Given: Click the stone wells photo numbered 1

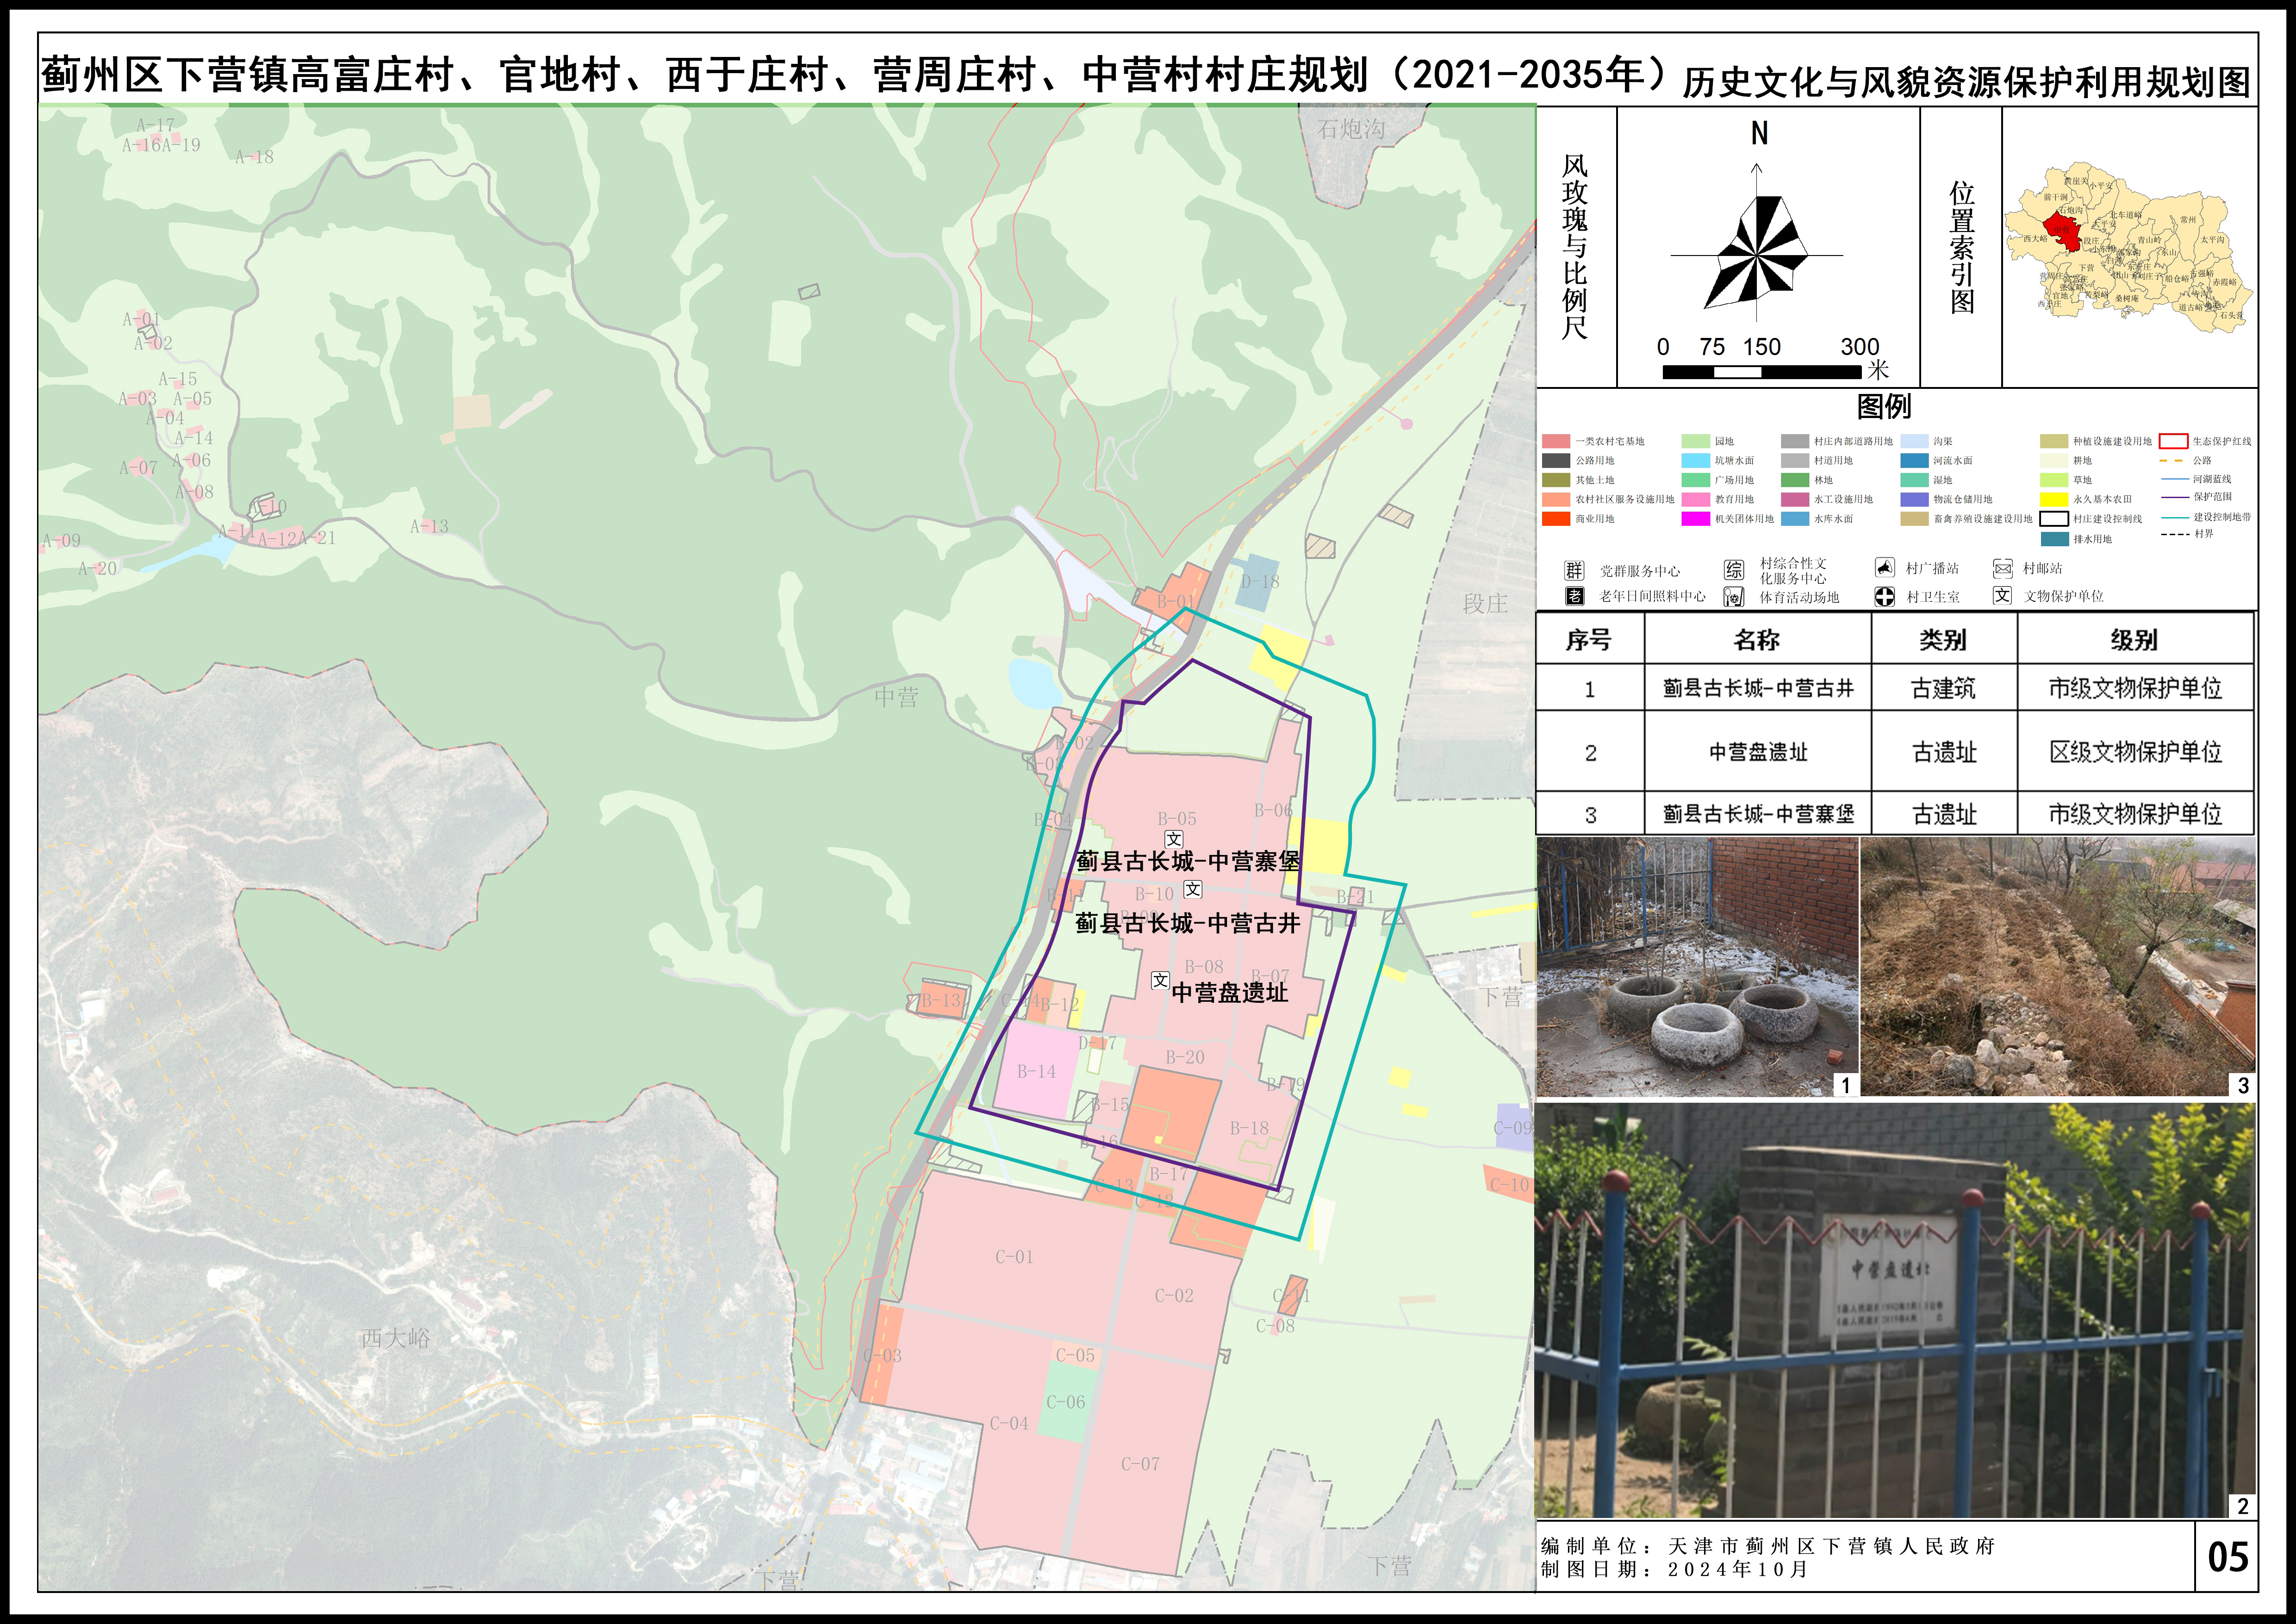Looking at the screenshot, I should [1697, 966].
